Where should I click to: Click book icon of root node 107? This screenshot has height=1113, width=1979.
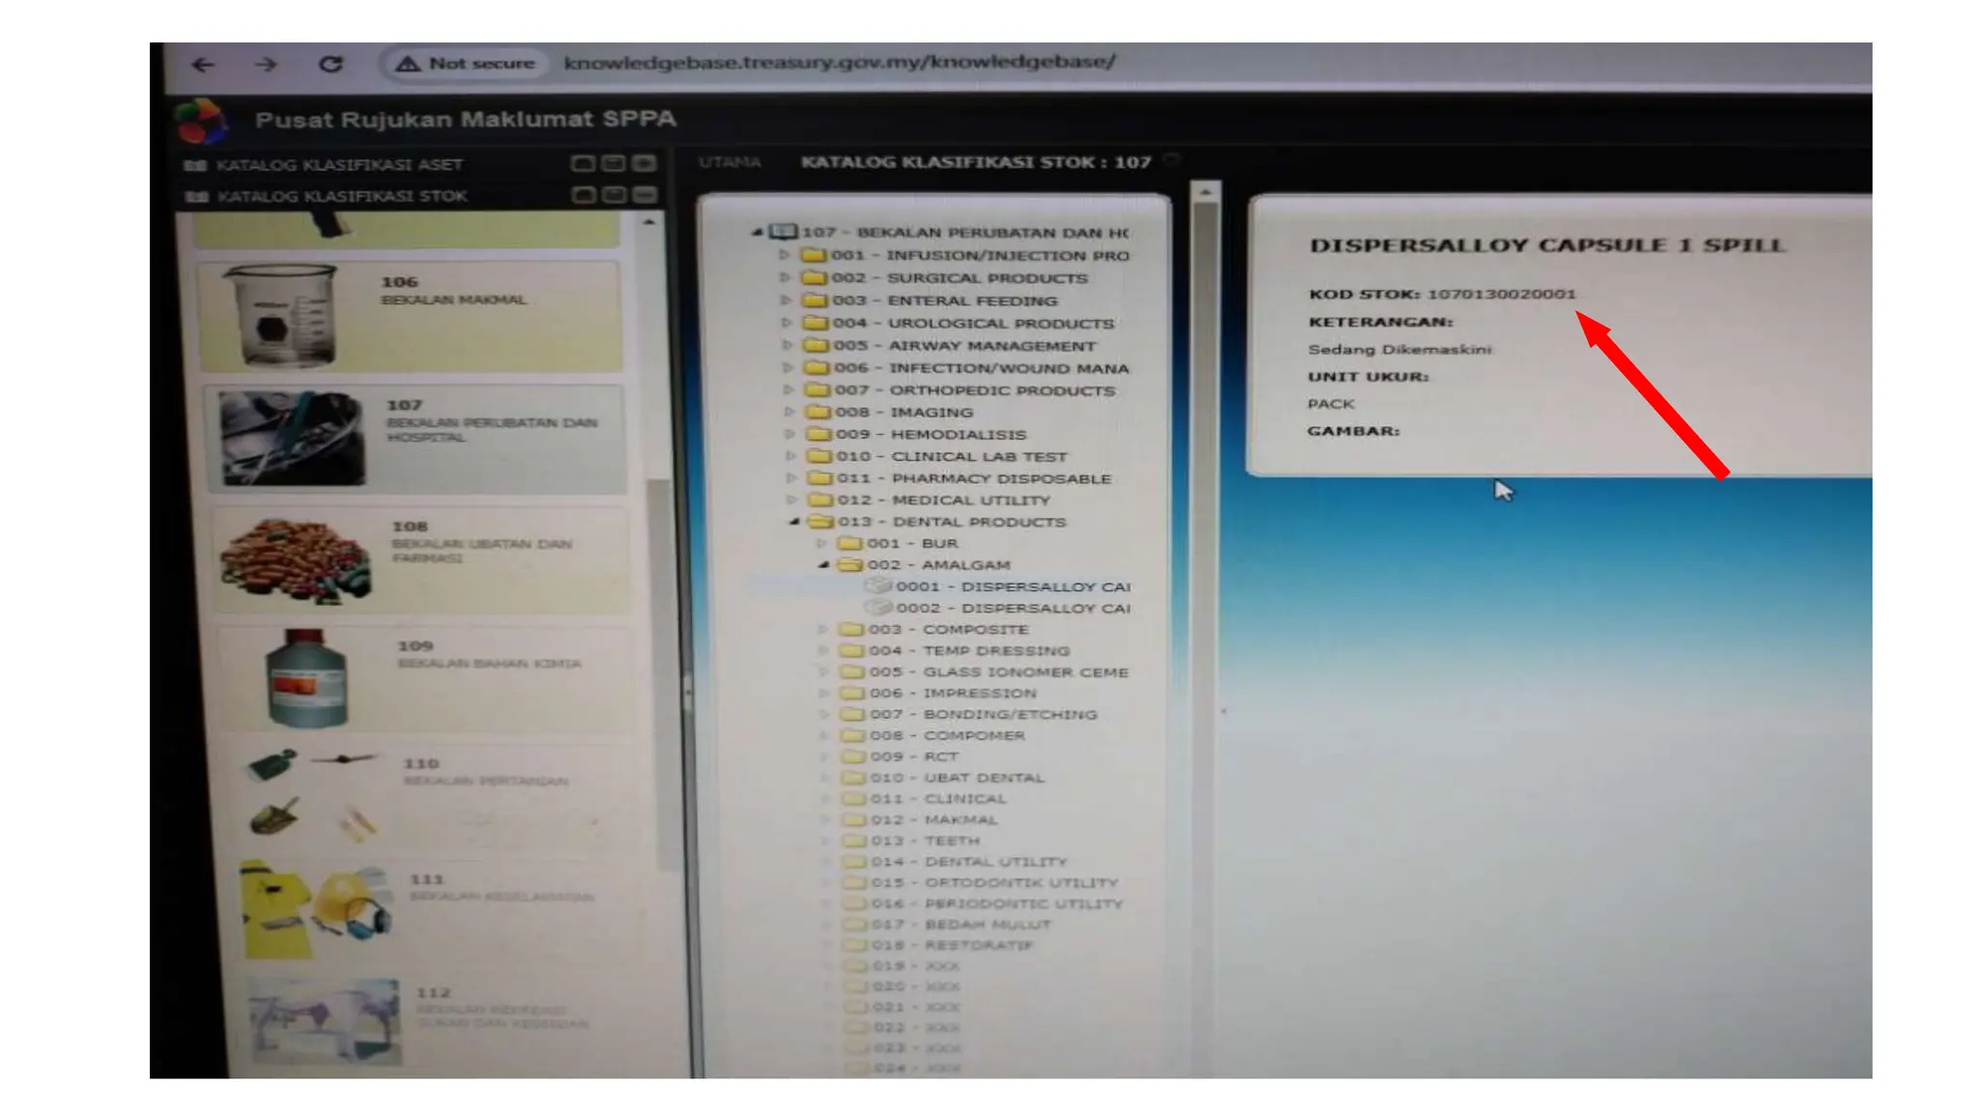click(782, 232)
